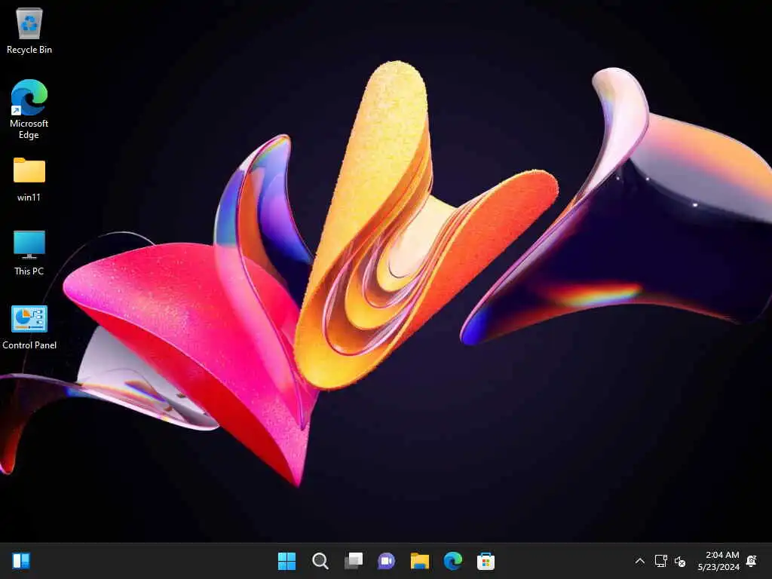The height and width of the screenshot is (579, 772).
Task: Open File Explorer from taskbar
Action: [420, 561]
